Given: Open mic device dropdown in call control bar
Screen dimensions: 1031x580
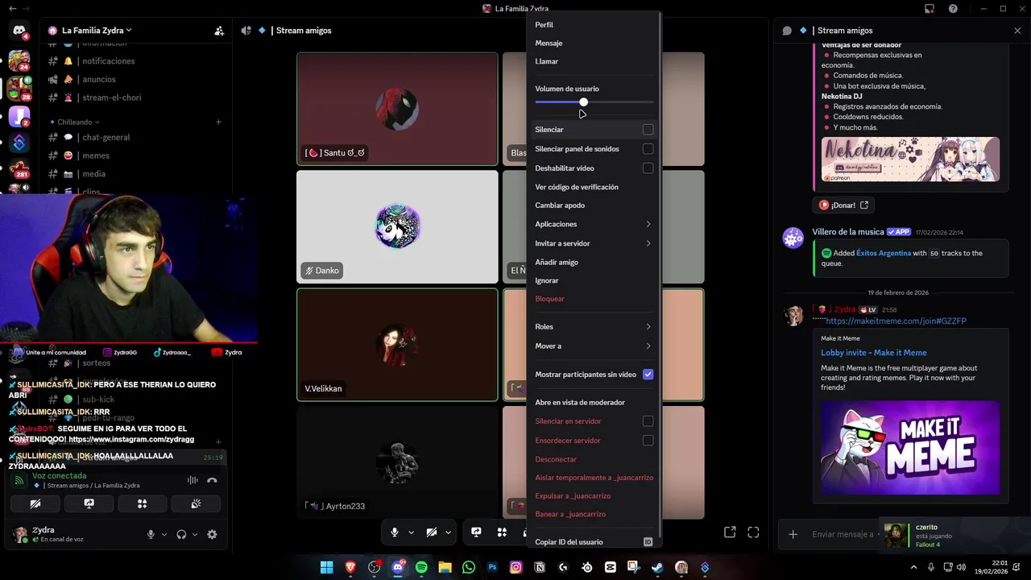Looking at the screenshot, I should click(411, 532).
